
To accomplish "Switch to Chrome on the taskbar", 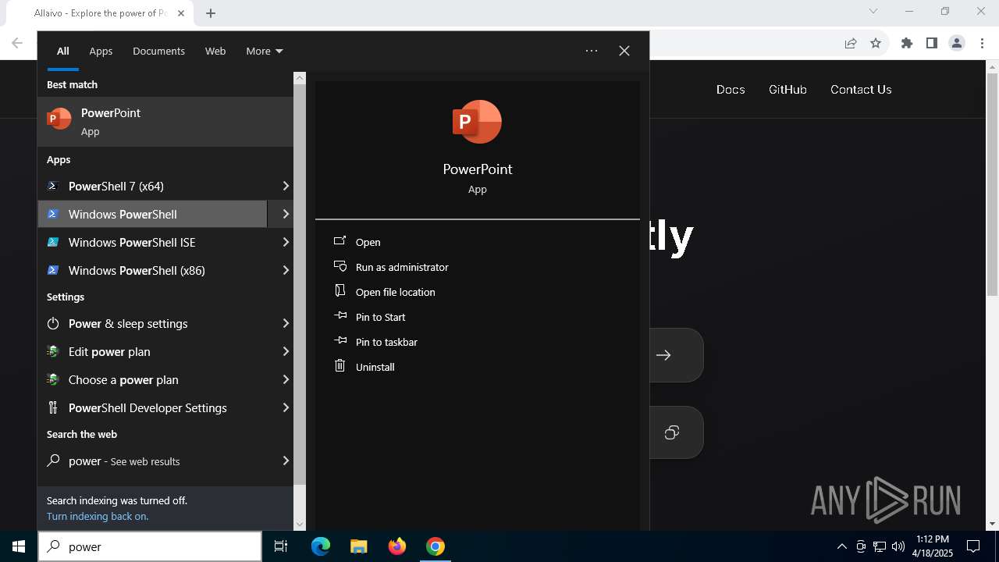I will coord(436,546).
